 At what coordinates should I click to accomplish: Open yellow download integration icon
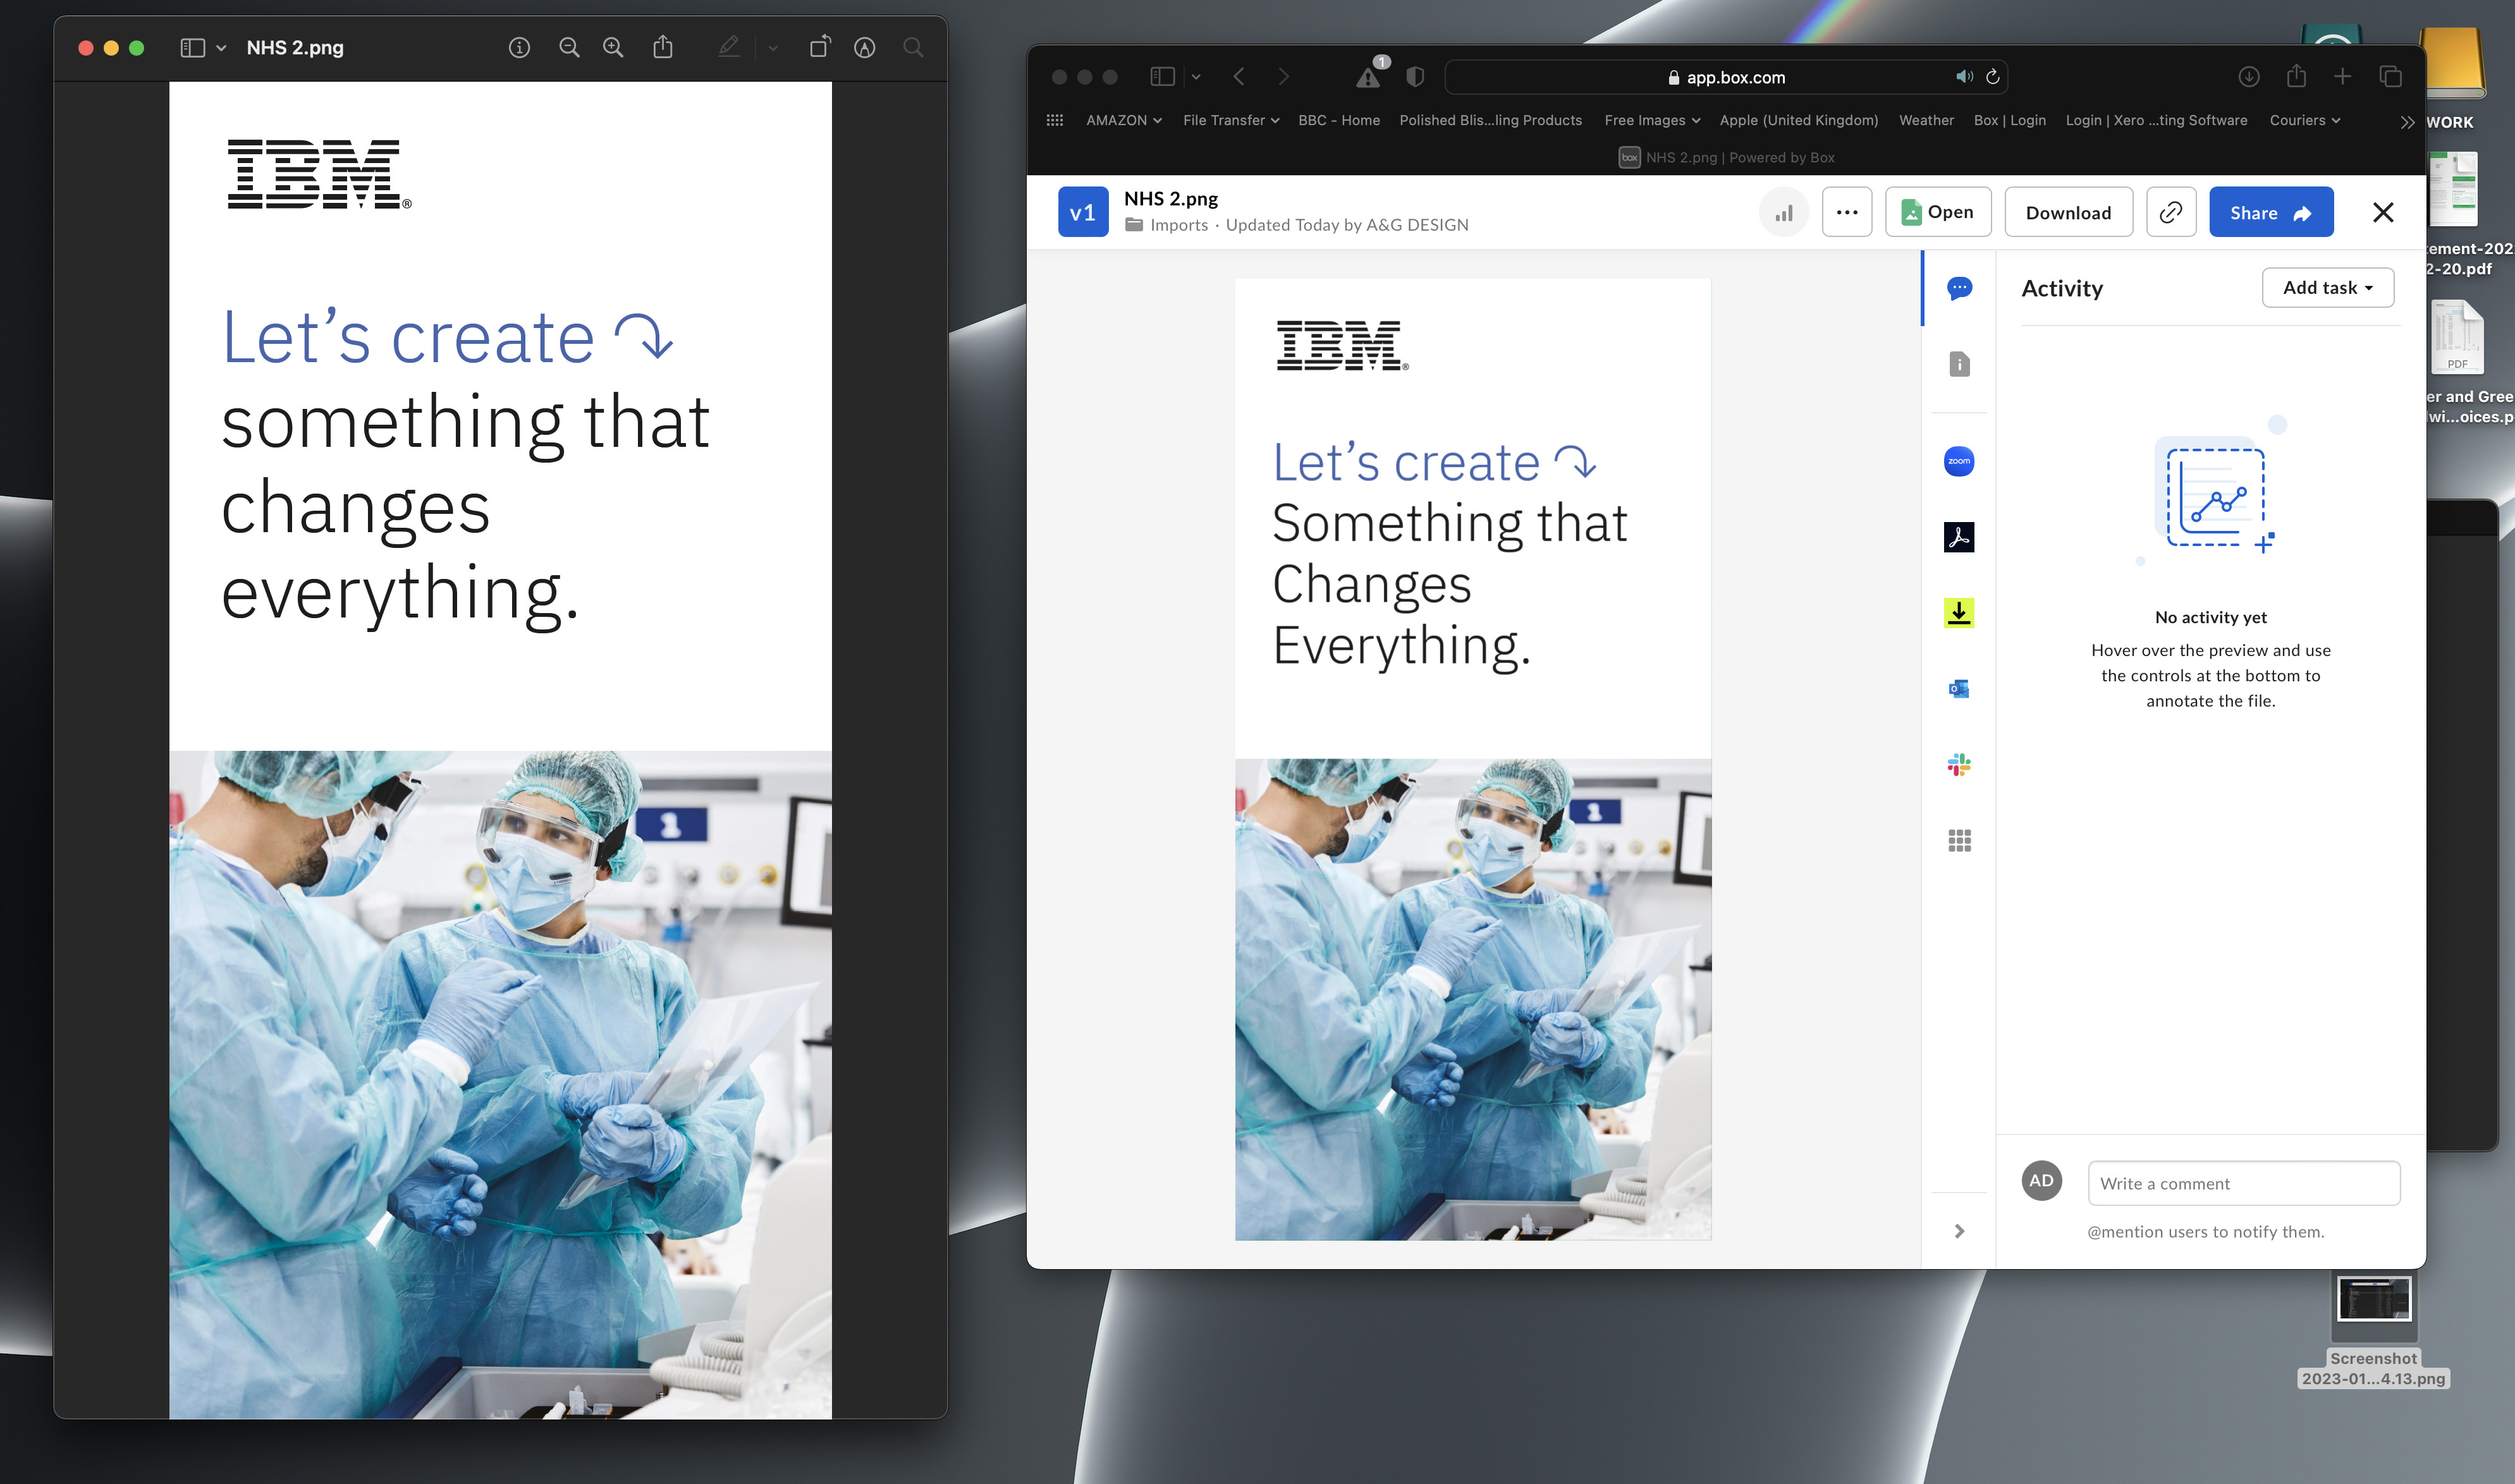point(1959,612)
